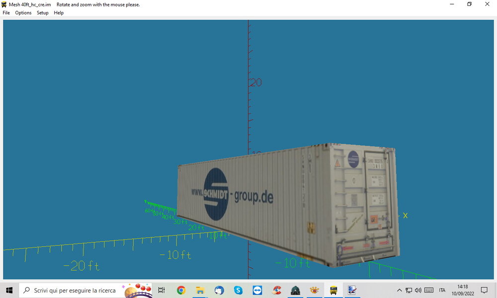Image resolution: width=497 pixels, height=298 pixels.
Task: Click the yellow "X" axis label
Action: coord(405,216)
